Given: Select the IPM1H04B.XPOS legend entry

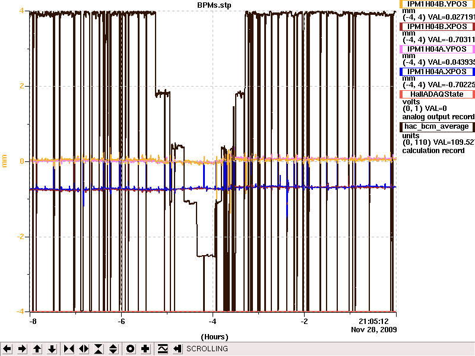Looking at the screenshot, I should pos(437,27).
